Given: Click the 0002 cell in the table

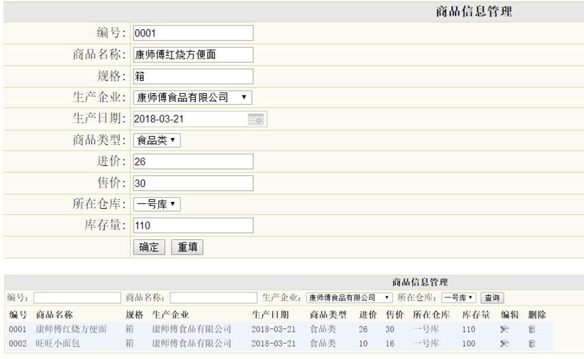Looking at the screenshot, I should point(18,343).
